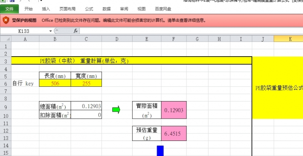The width and height of the screenshot is (303, 156).
Task: Select column D header
Action: [x=117, y=39]
